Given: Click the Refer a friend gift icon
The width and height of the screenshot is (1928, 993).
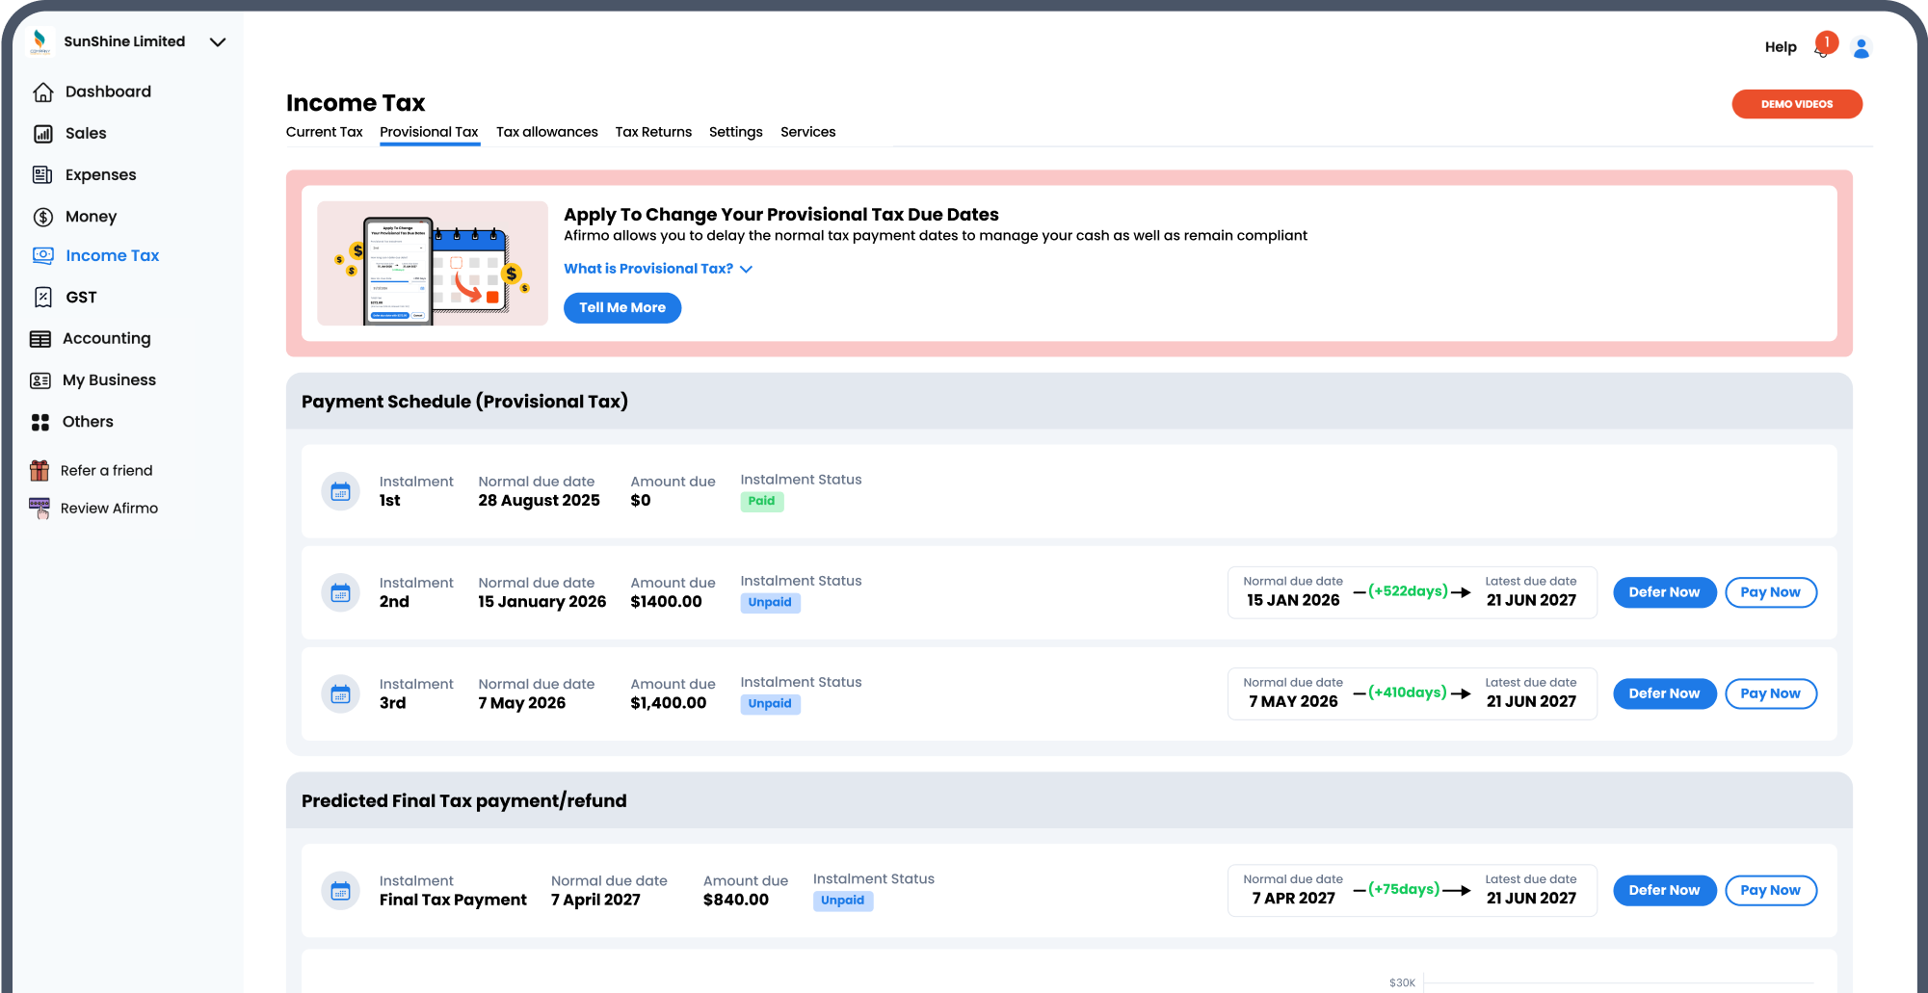Looking at the screenshot, I should point(40,470).
